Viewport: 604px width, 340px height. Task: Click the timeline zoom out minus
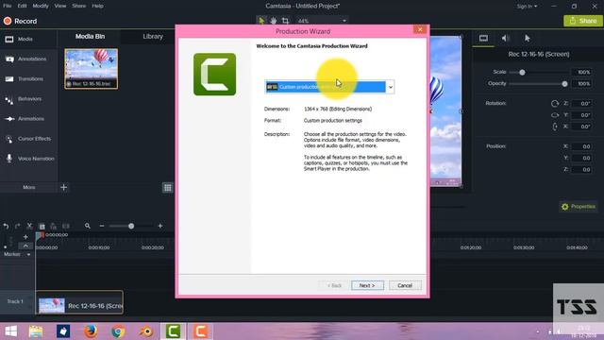click(x=102, y=227)
